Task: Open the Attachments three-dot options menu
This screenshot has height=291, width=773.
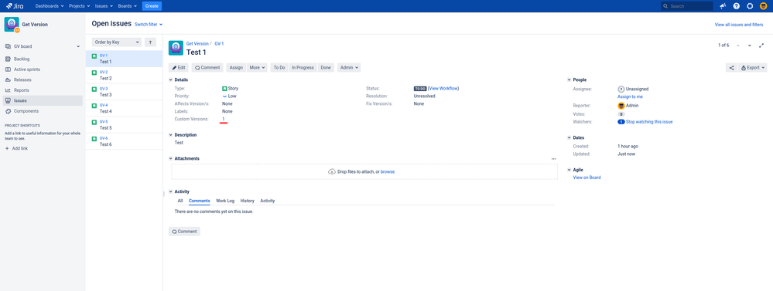Action: pos(553,159)
